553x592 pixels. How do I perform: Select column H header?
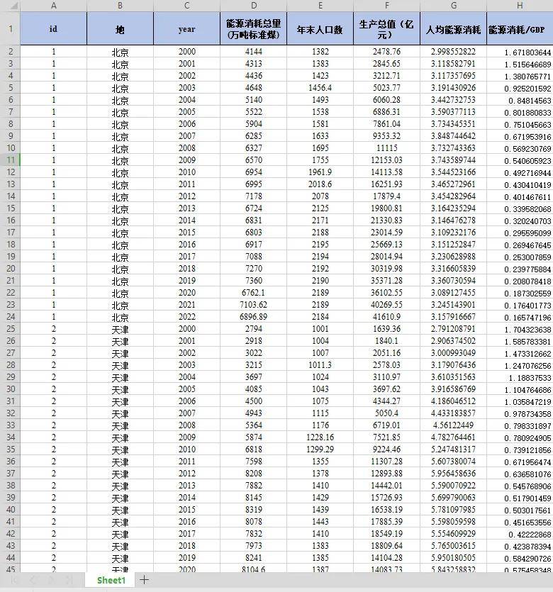pos(520,5)
